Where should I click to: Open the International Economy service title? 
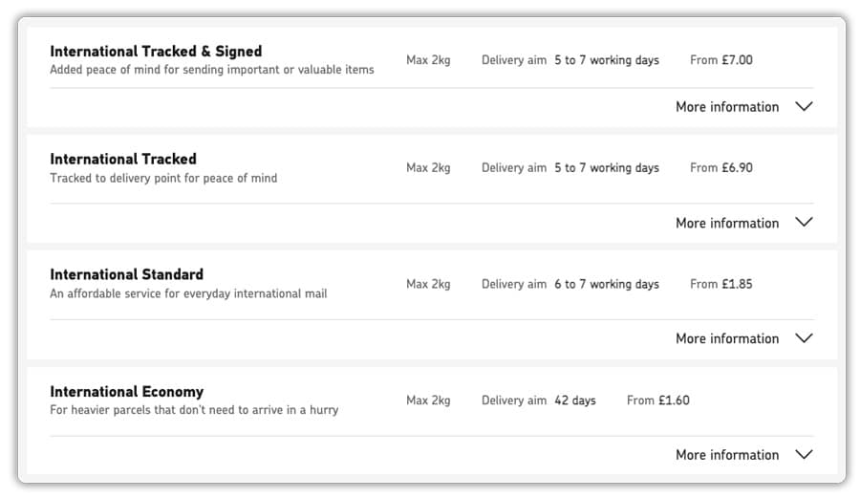tap(126, 392)
